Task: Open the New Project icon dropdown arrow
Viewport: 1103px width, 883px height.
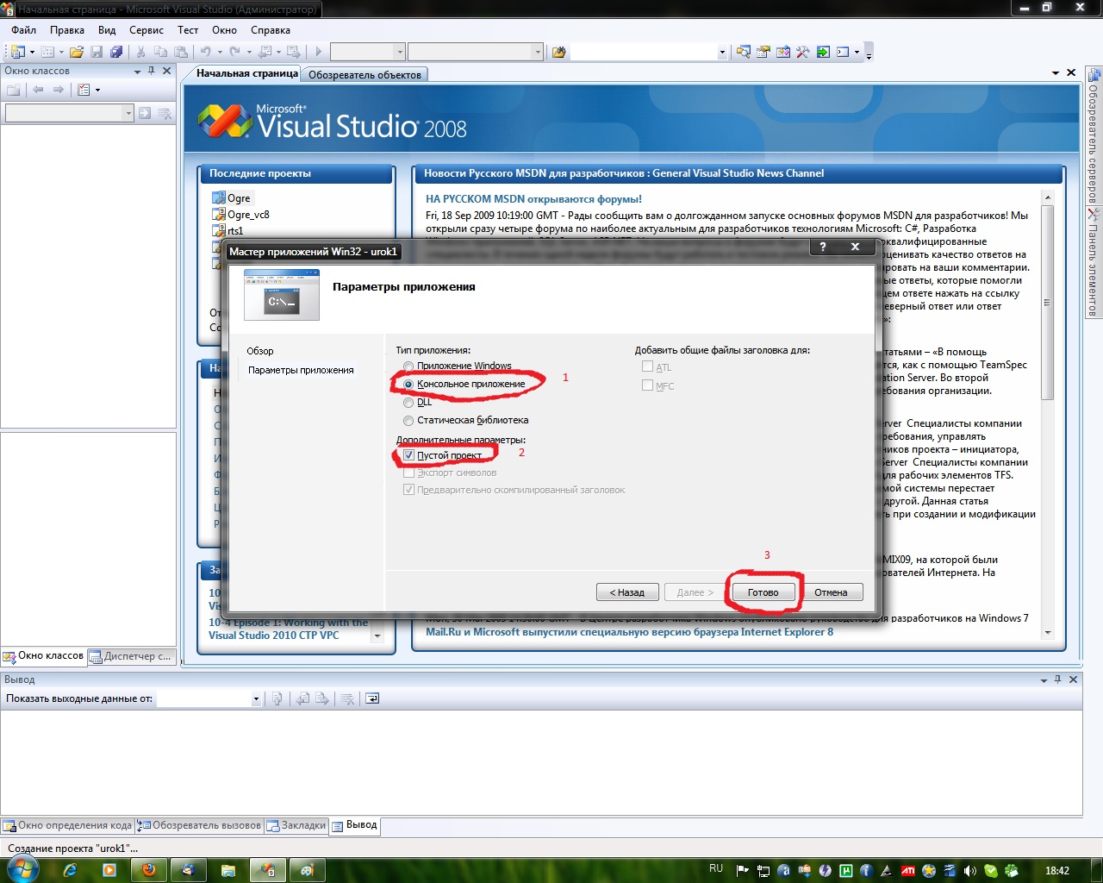Action: tap(32, 52)
